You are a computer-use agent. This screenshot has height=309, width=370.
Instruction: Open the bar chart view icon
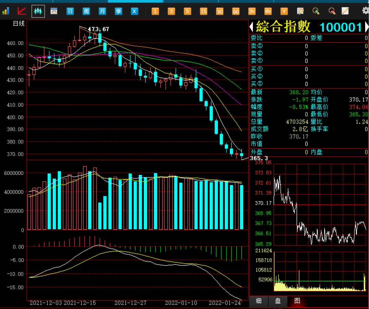coord(6,11)
